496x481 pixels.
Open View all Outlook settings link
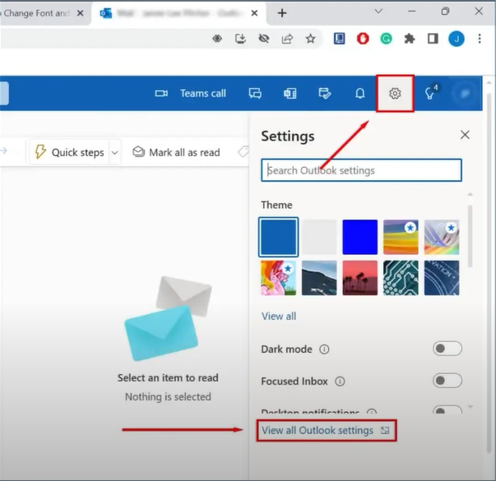[326, 430]
